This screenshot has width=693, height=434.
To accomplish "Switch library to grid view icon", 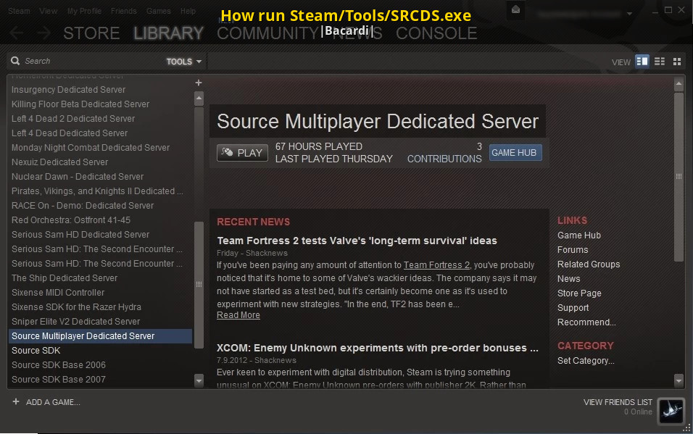I will point(677,62).
